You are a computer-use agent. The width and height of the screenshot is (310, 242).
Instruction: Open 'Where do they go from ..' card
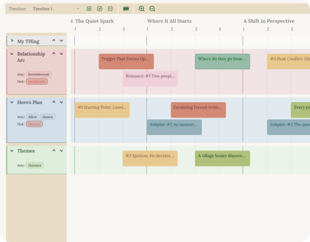[223, 61]
